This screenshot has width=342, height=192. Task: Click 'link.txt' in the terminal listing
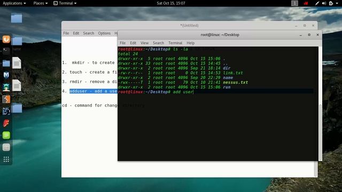pyautogui.click(x=233, y=73)
